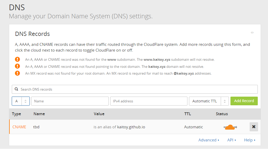Toggle the orange CloudFlare cloud for tbd
The width and height of the screenshot is (268, 149).
[230, 127]
